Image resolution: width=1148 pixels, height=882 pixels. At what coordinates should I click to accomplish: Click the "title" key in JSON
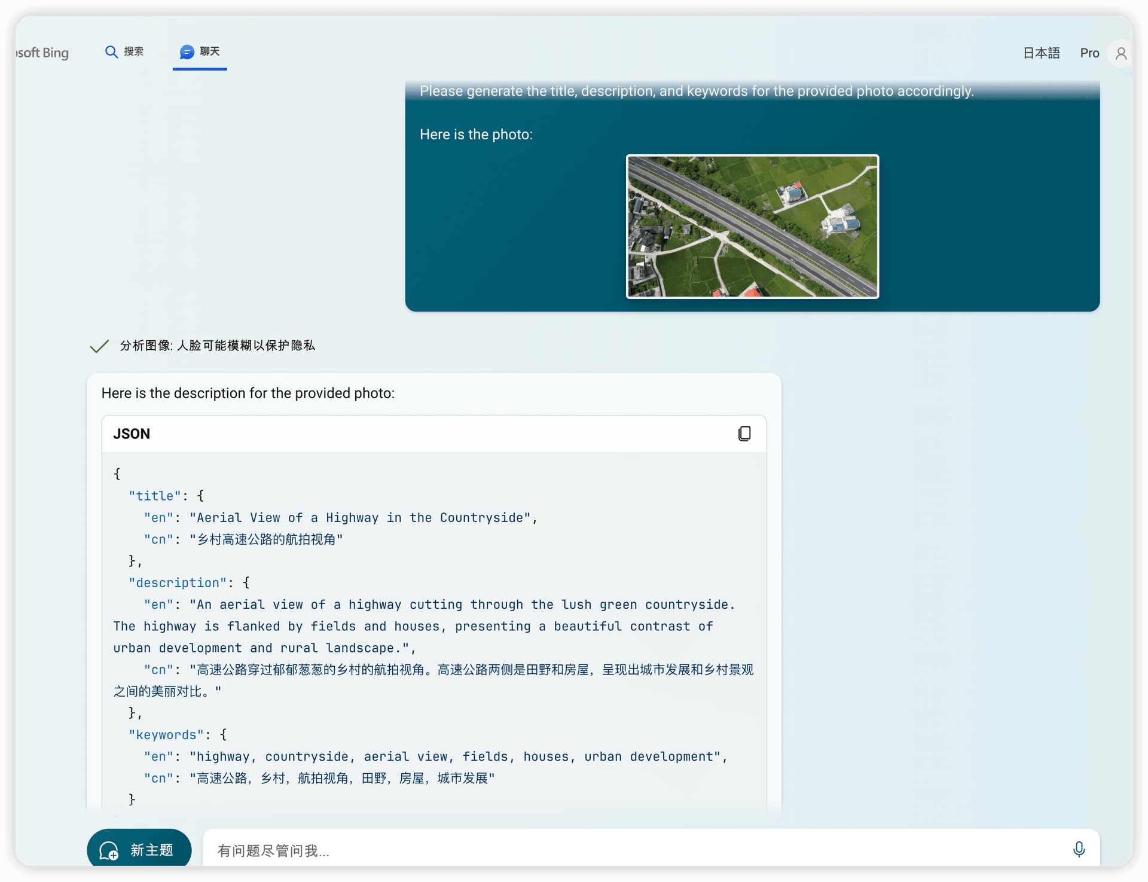155,496
